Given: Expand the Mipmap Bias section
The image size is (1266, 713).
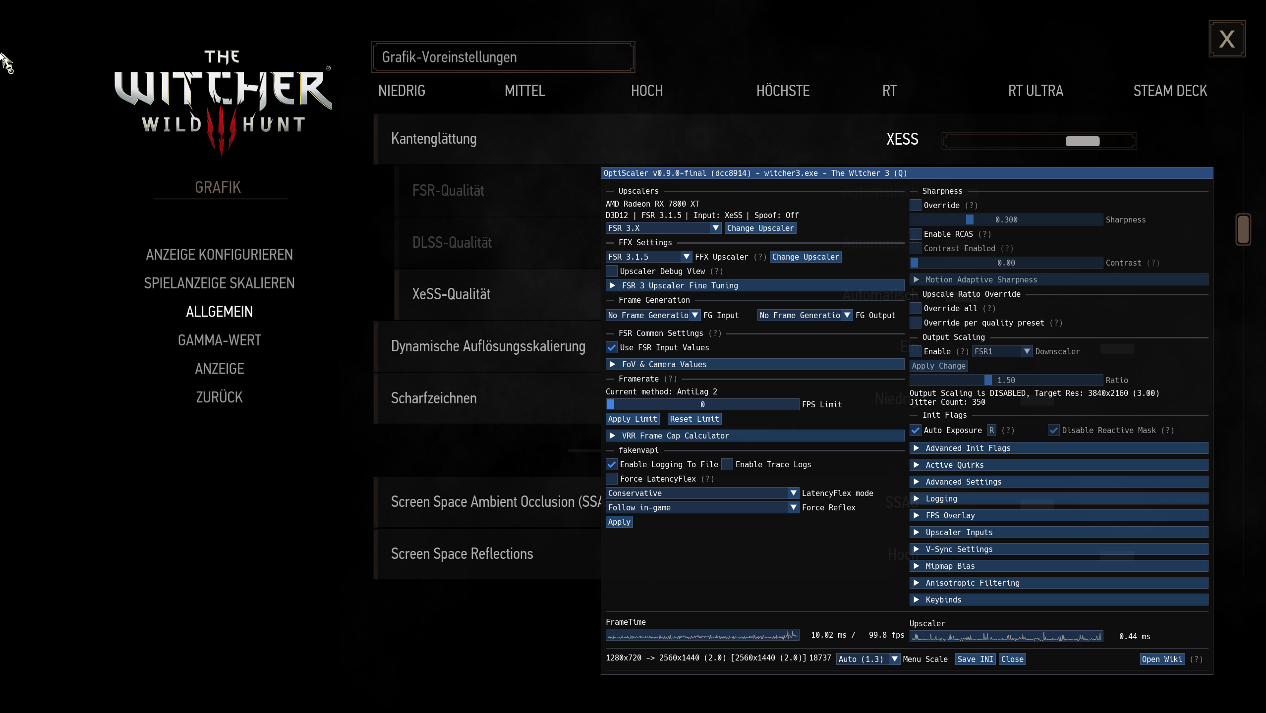Looking at the screenshot, I should click(x=1059, y=566).
